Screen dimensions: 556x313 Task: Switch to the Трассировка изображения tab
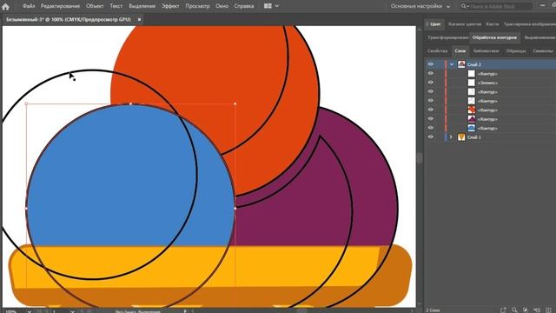pos(529,24)
